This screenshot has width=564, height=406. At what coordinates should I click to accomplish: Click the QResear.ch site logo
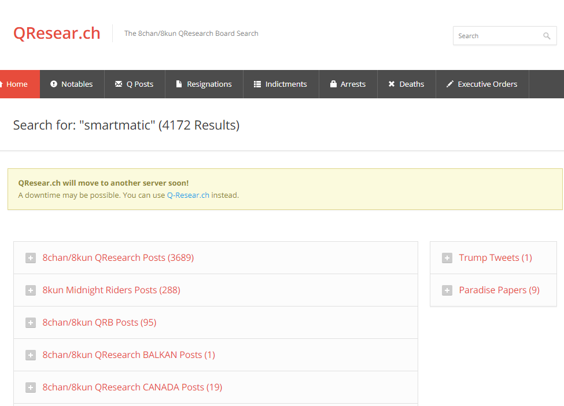[x=57, y=33]
